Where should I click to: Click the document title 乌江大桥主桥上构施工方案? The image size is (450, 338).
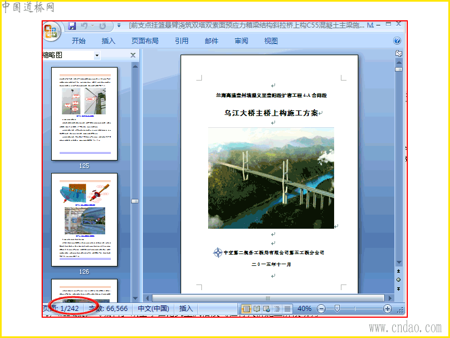271,113
